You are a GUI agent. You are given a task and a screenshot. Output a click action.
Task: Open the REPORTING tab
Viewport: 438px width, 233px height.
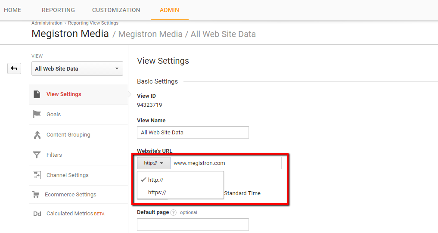pos(59,10)
